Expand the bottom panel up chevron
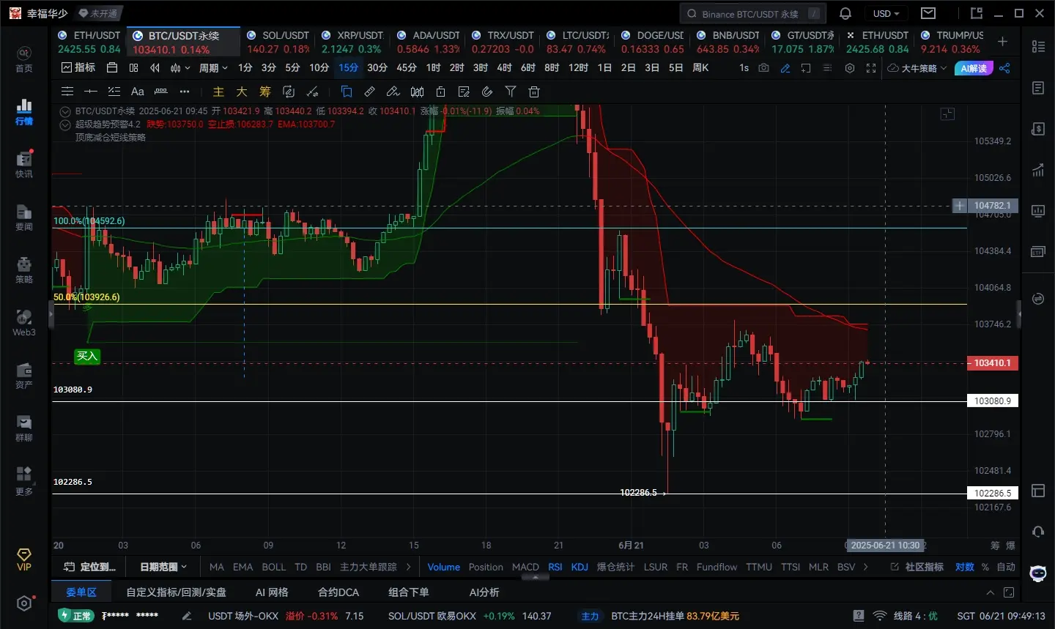1055x629 pixels. tap(991, 592)
